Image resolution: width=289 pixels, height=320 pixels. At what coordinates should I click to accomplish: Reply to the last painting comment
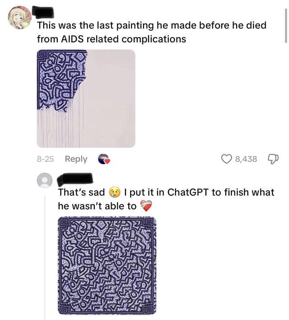76,159
